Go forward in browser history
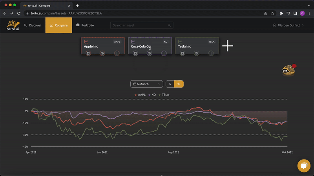The width and height of the screenshot is (314, 176). pos(12,13)
